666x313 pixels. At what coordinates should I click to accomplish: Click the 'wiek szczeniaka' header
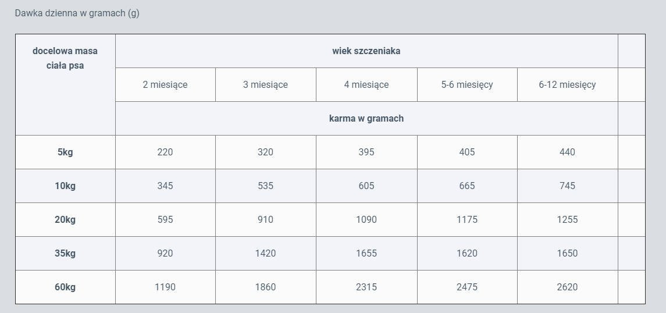366,51
